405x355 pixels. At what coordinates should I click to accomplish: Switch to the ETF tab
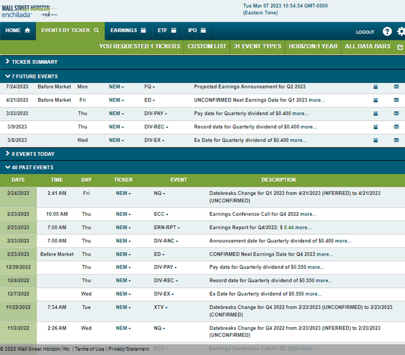167,31
